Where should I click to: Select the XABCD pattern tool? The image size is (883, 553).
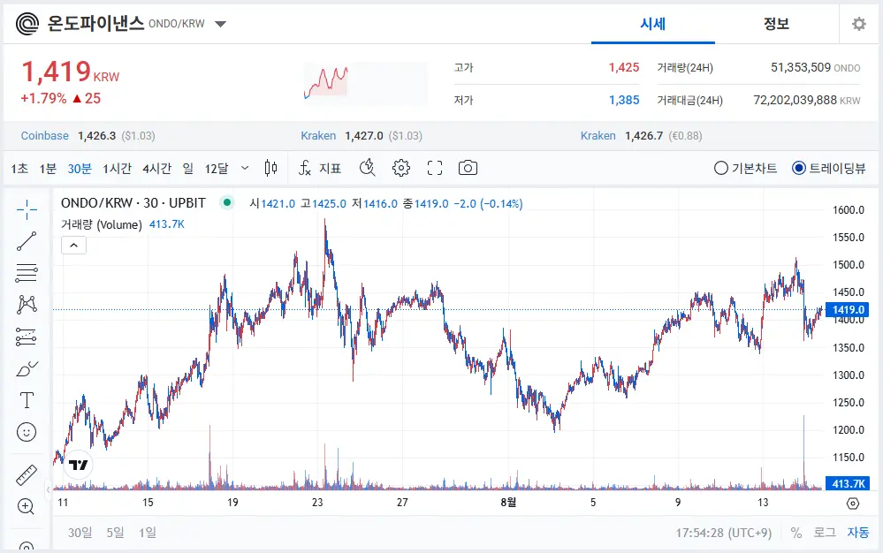(x=27, y=305)
